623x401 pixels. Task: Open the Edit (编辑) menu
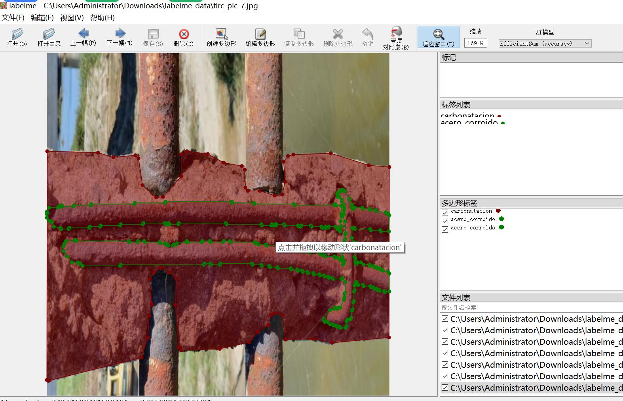(42, 17)
